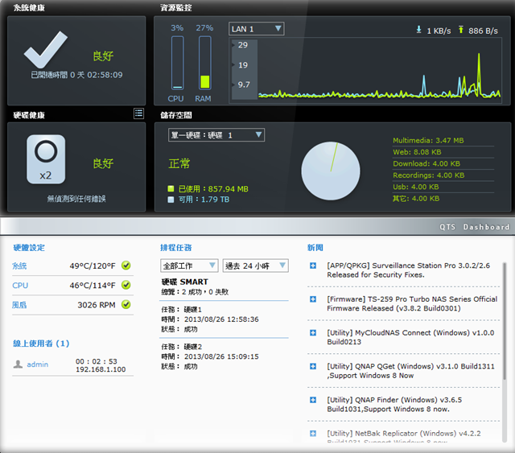Click the 192.168.1.100 IP address
The image size is (515, 453).
coord(101,369)
